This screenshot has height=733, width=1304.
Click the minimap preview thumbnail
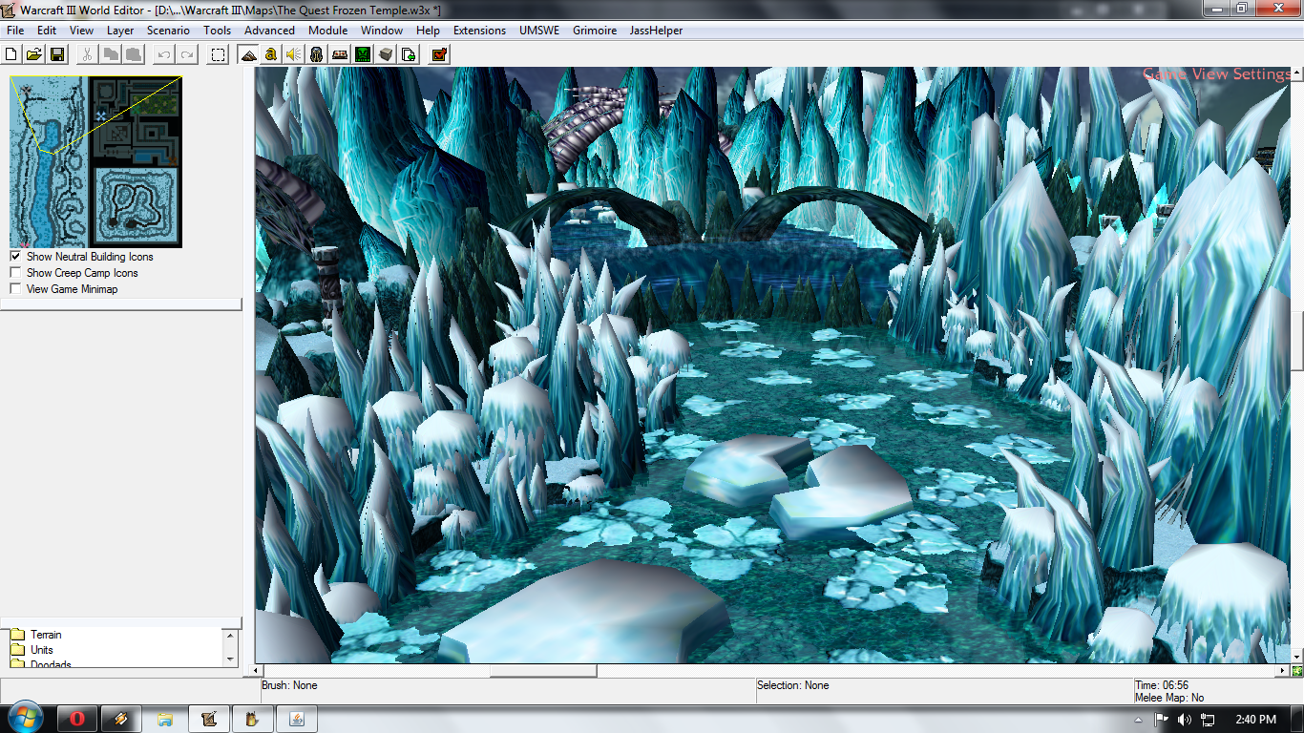95,162
